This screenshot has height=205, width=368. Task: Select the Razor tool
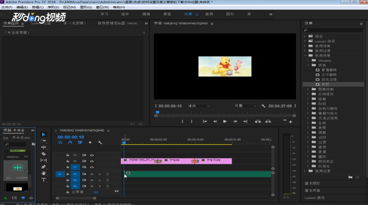[43, 154]
